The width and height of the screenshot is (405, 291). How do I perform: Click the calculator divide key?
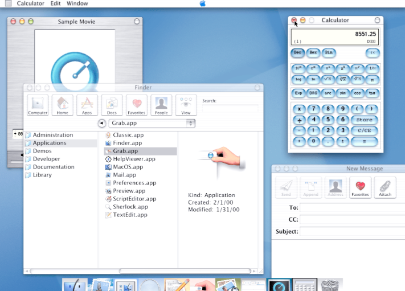pyautogui.click(x=299, y=120)
